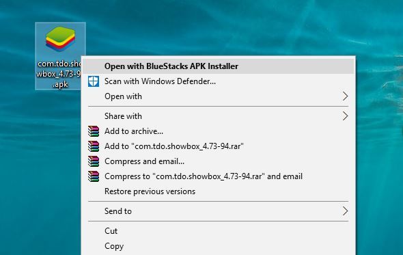Select Scan with Windows Defender...
The height and width of the screenshot is (255, 403).
[x=219, y=81]
